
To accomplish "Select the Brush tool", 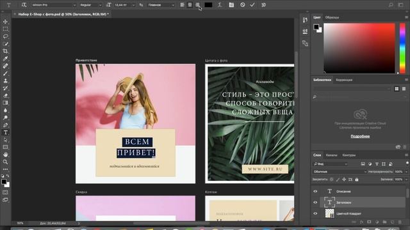I will coord(5,73).
